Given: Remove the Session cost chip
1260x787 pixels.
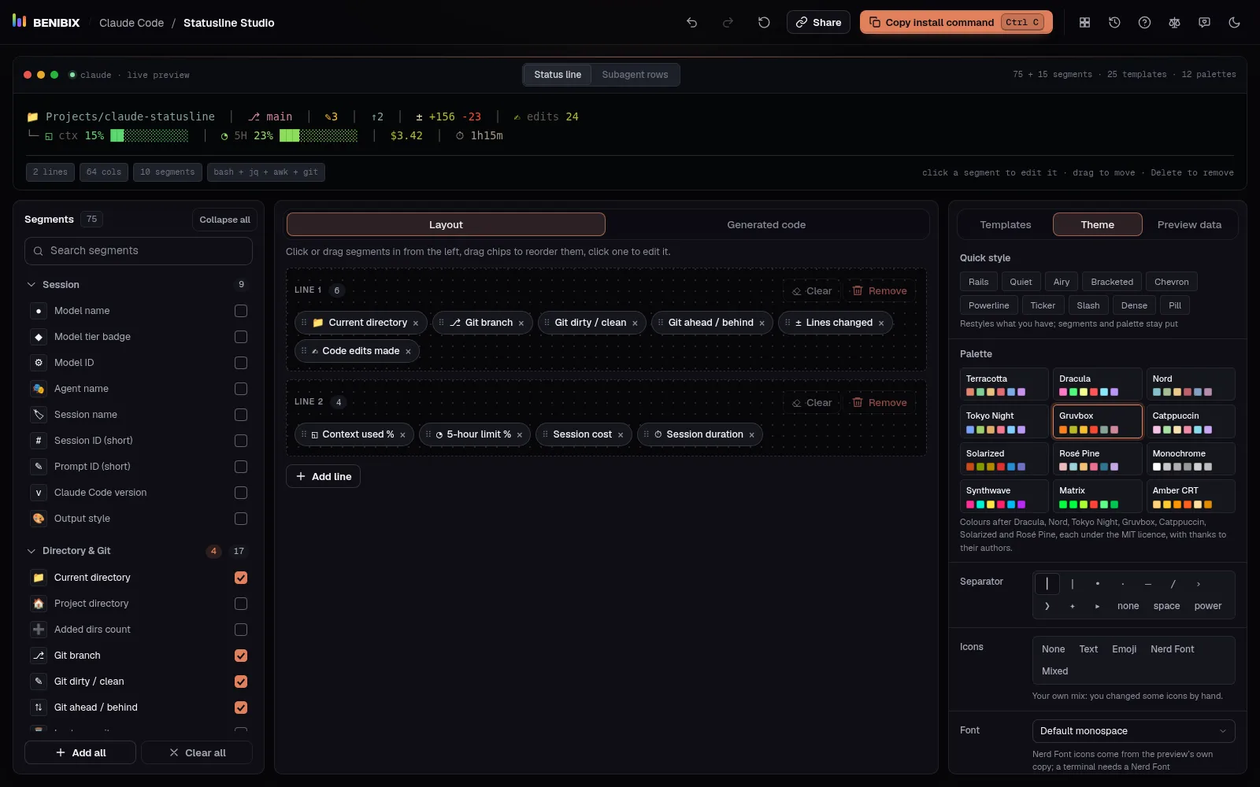Looking at the screenshot, I should 621,435.
